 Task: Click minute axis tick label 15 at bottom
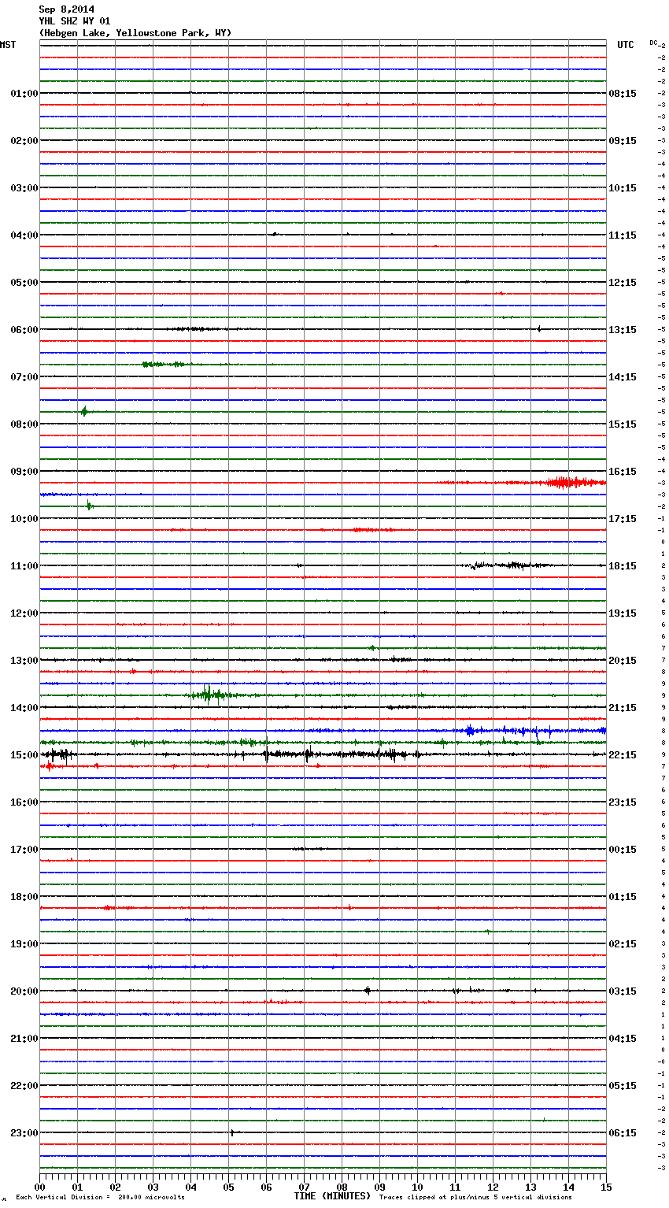tap(606, 1187)
